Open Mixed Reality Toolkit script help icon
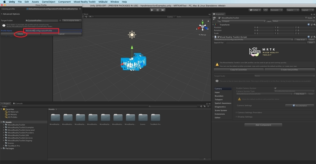The width and height of the screenshot is (316, 164). [x=308, y=37]
